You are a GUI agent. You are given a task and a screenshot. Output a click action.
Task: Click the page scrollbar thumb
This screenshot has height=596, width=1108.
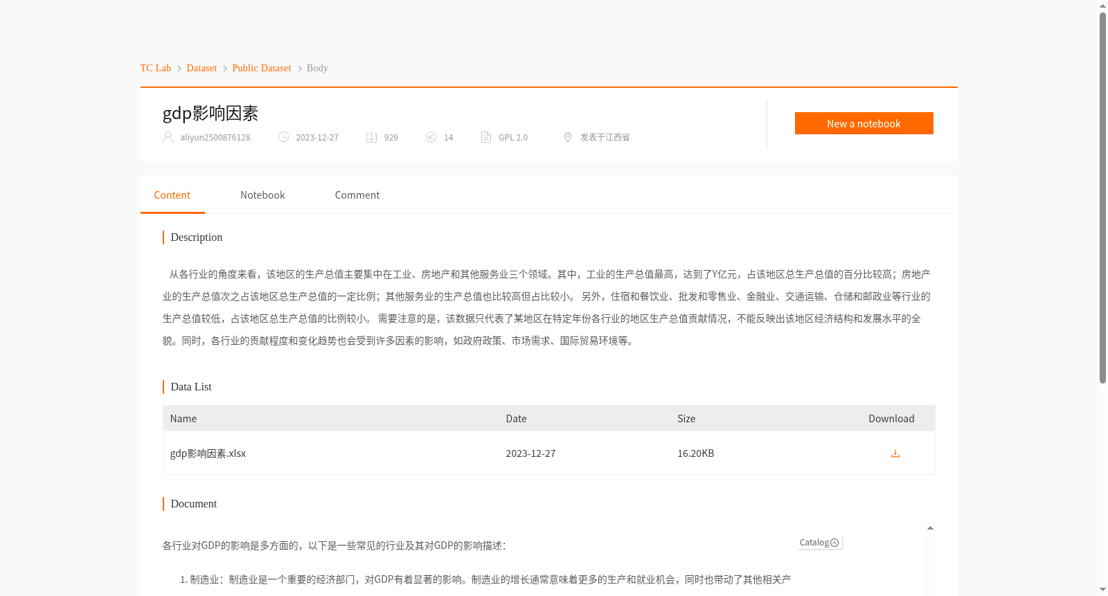[1102, 197]
